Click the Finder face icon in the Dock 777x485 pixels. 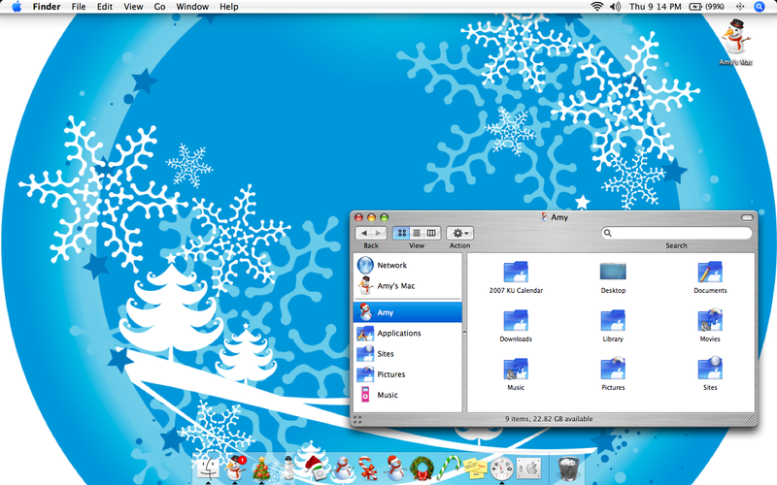pos(208,468)
